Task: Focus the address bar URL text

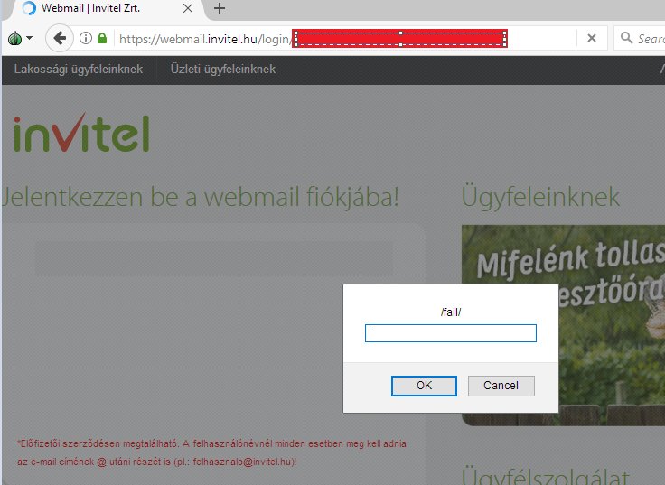Action: point(206,39)
